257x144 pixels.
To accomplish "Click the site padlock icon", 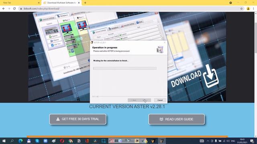I will pyautogui.click(x=21, y=8).
